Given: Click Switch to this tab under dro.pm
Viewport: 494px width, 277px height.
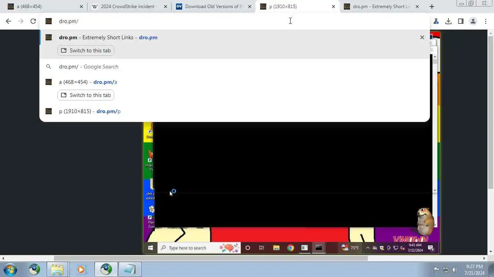Looking at the screenshot, I should 86,50.
